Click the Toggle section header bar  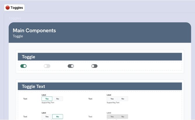(100, 57)
